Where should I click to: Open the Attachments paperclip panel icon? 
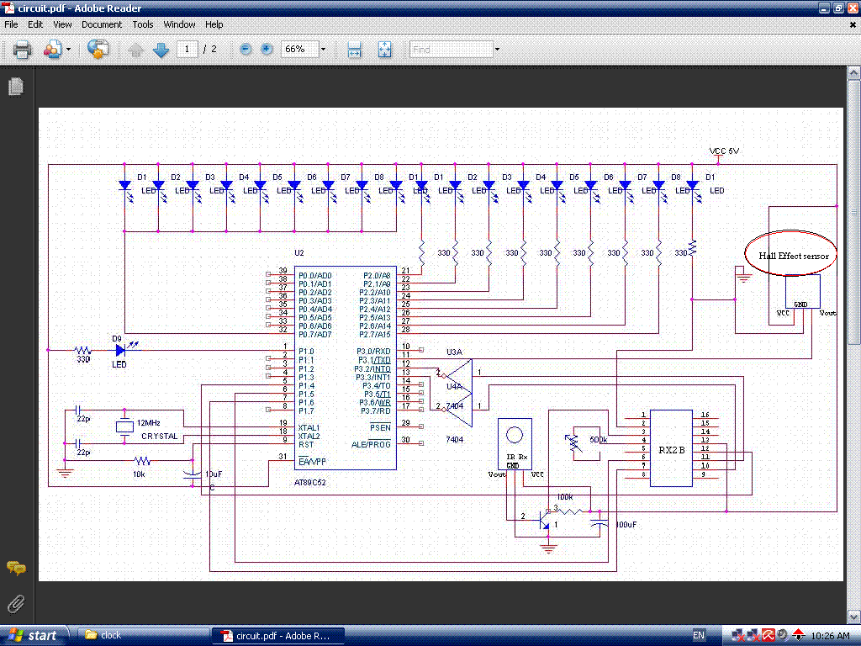[x=16, y=604]
